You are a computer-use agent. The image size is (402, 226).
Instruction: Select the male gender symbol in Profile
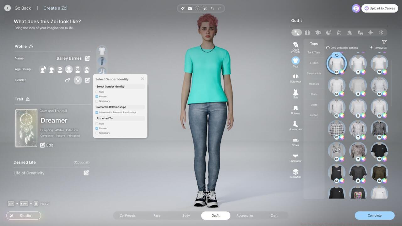tap(67, 80)
